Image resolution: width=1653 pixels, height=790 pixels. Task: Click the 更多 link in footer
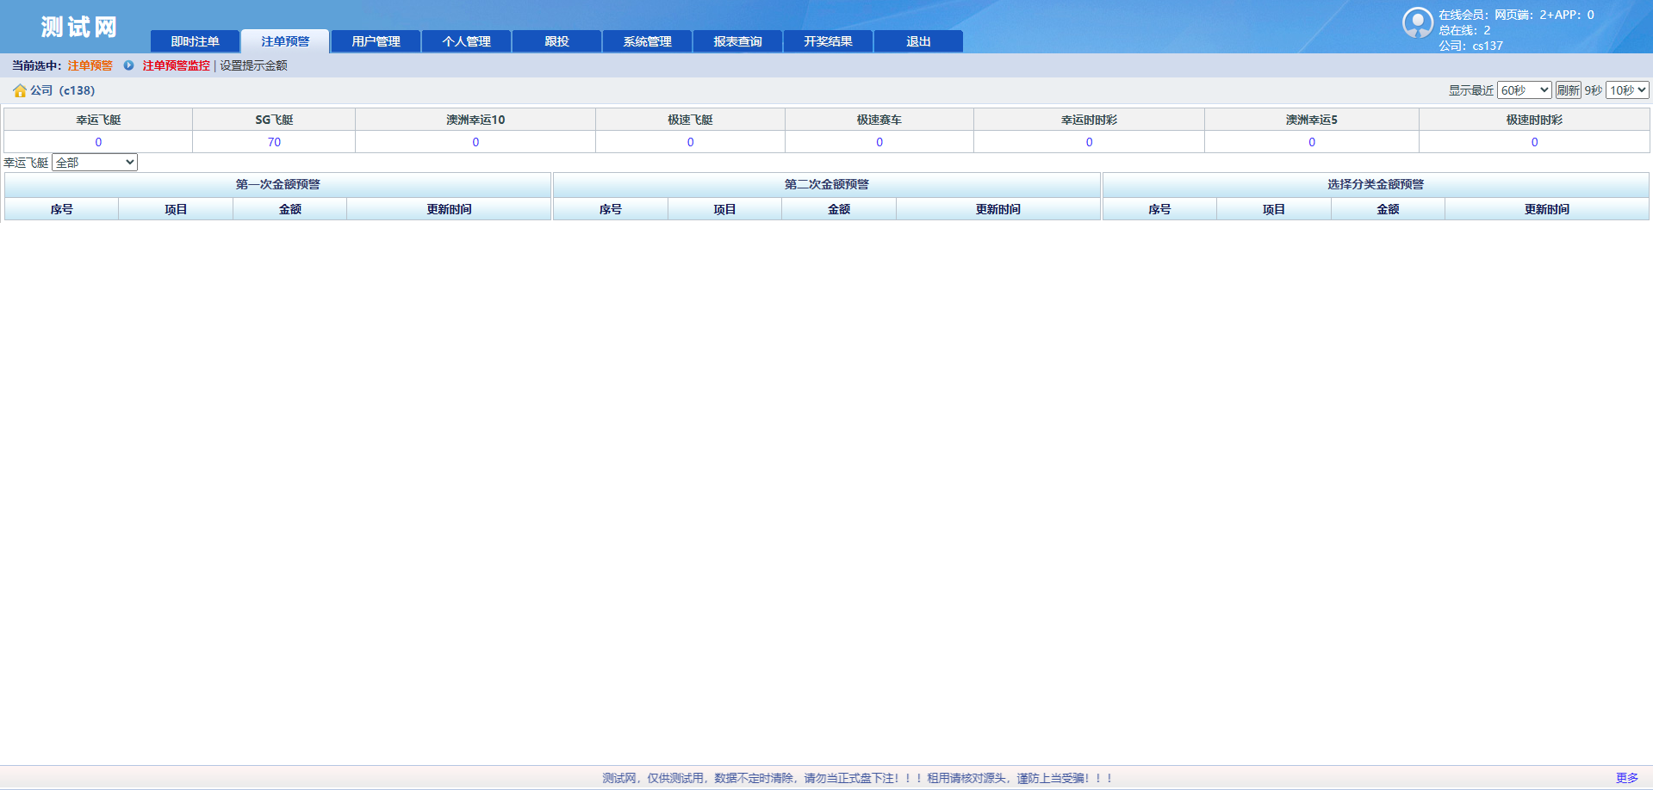pyautogui.click(x=1626, y=778)
